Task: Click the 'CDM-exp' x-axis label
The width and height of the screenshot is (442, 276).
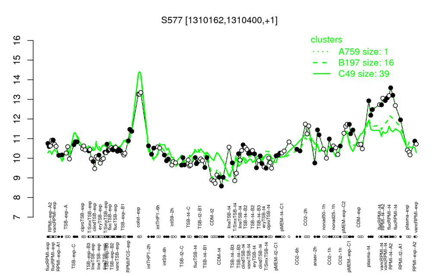Action: 359,216
